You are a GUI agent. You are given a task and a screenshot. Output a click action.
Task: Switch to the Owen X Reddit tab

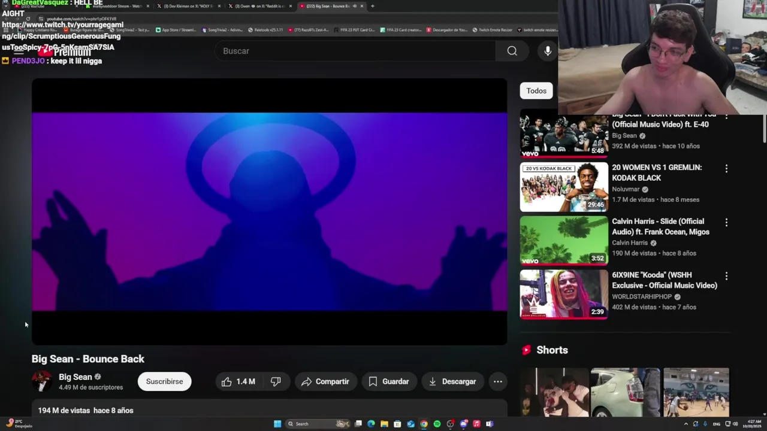tap(260, 6)
